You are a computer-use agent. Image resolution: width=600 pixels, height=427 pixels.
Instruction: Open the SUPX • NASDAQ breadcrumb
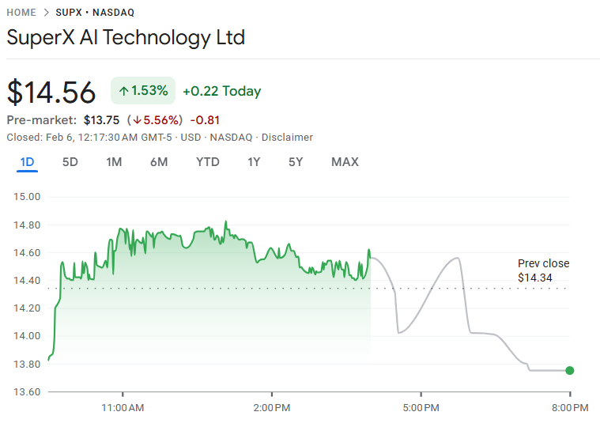[x=95, y=13]
